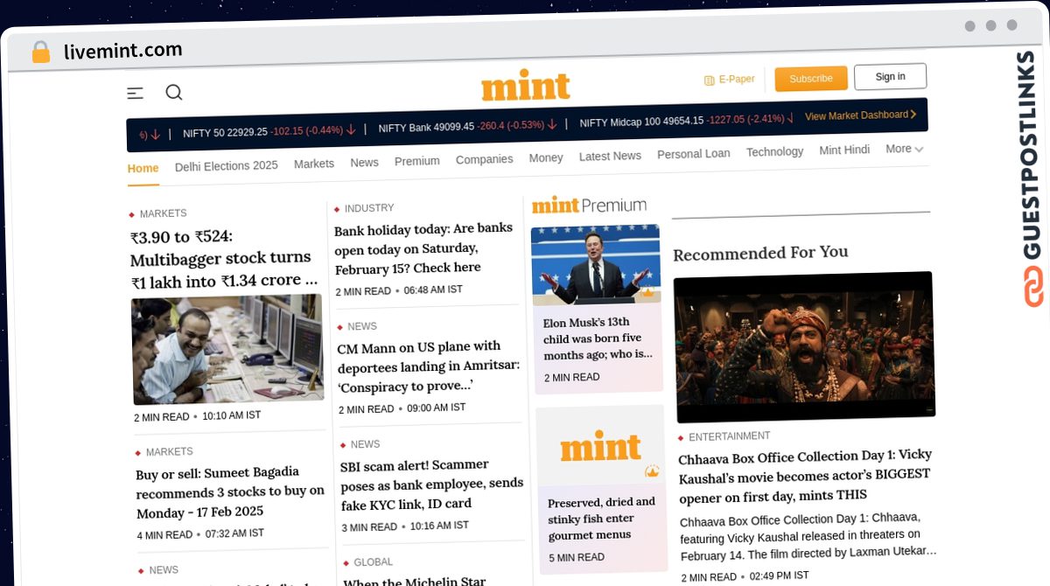
Task: Open Money navigation tab
Action: coord(546,157)
